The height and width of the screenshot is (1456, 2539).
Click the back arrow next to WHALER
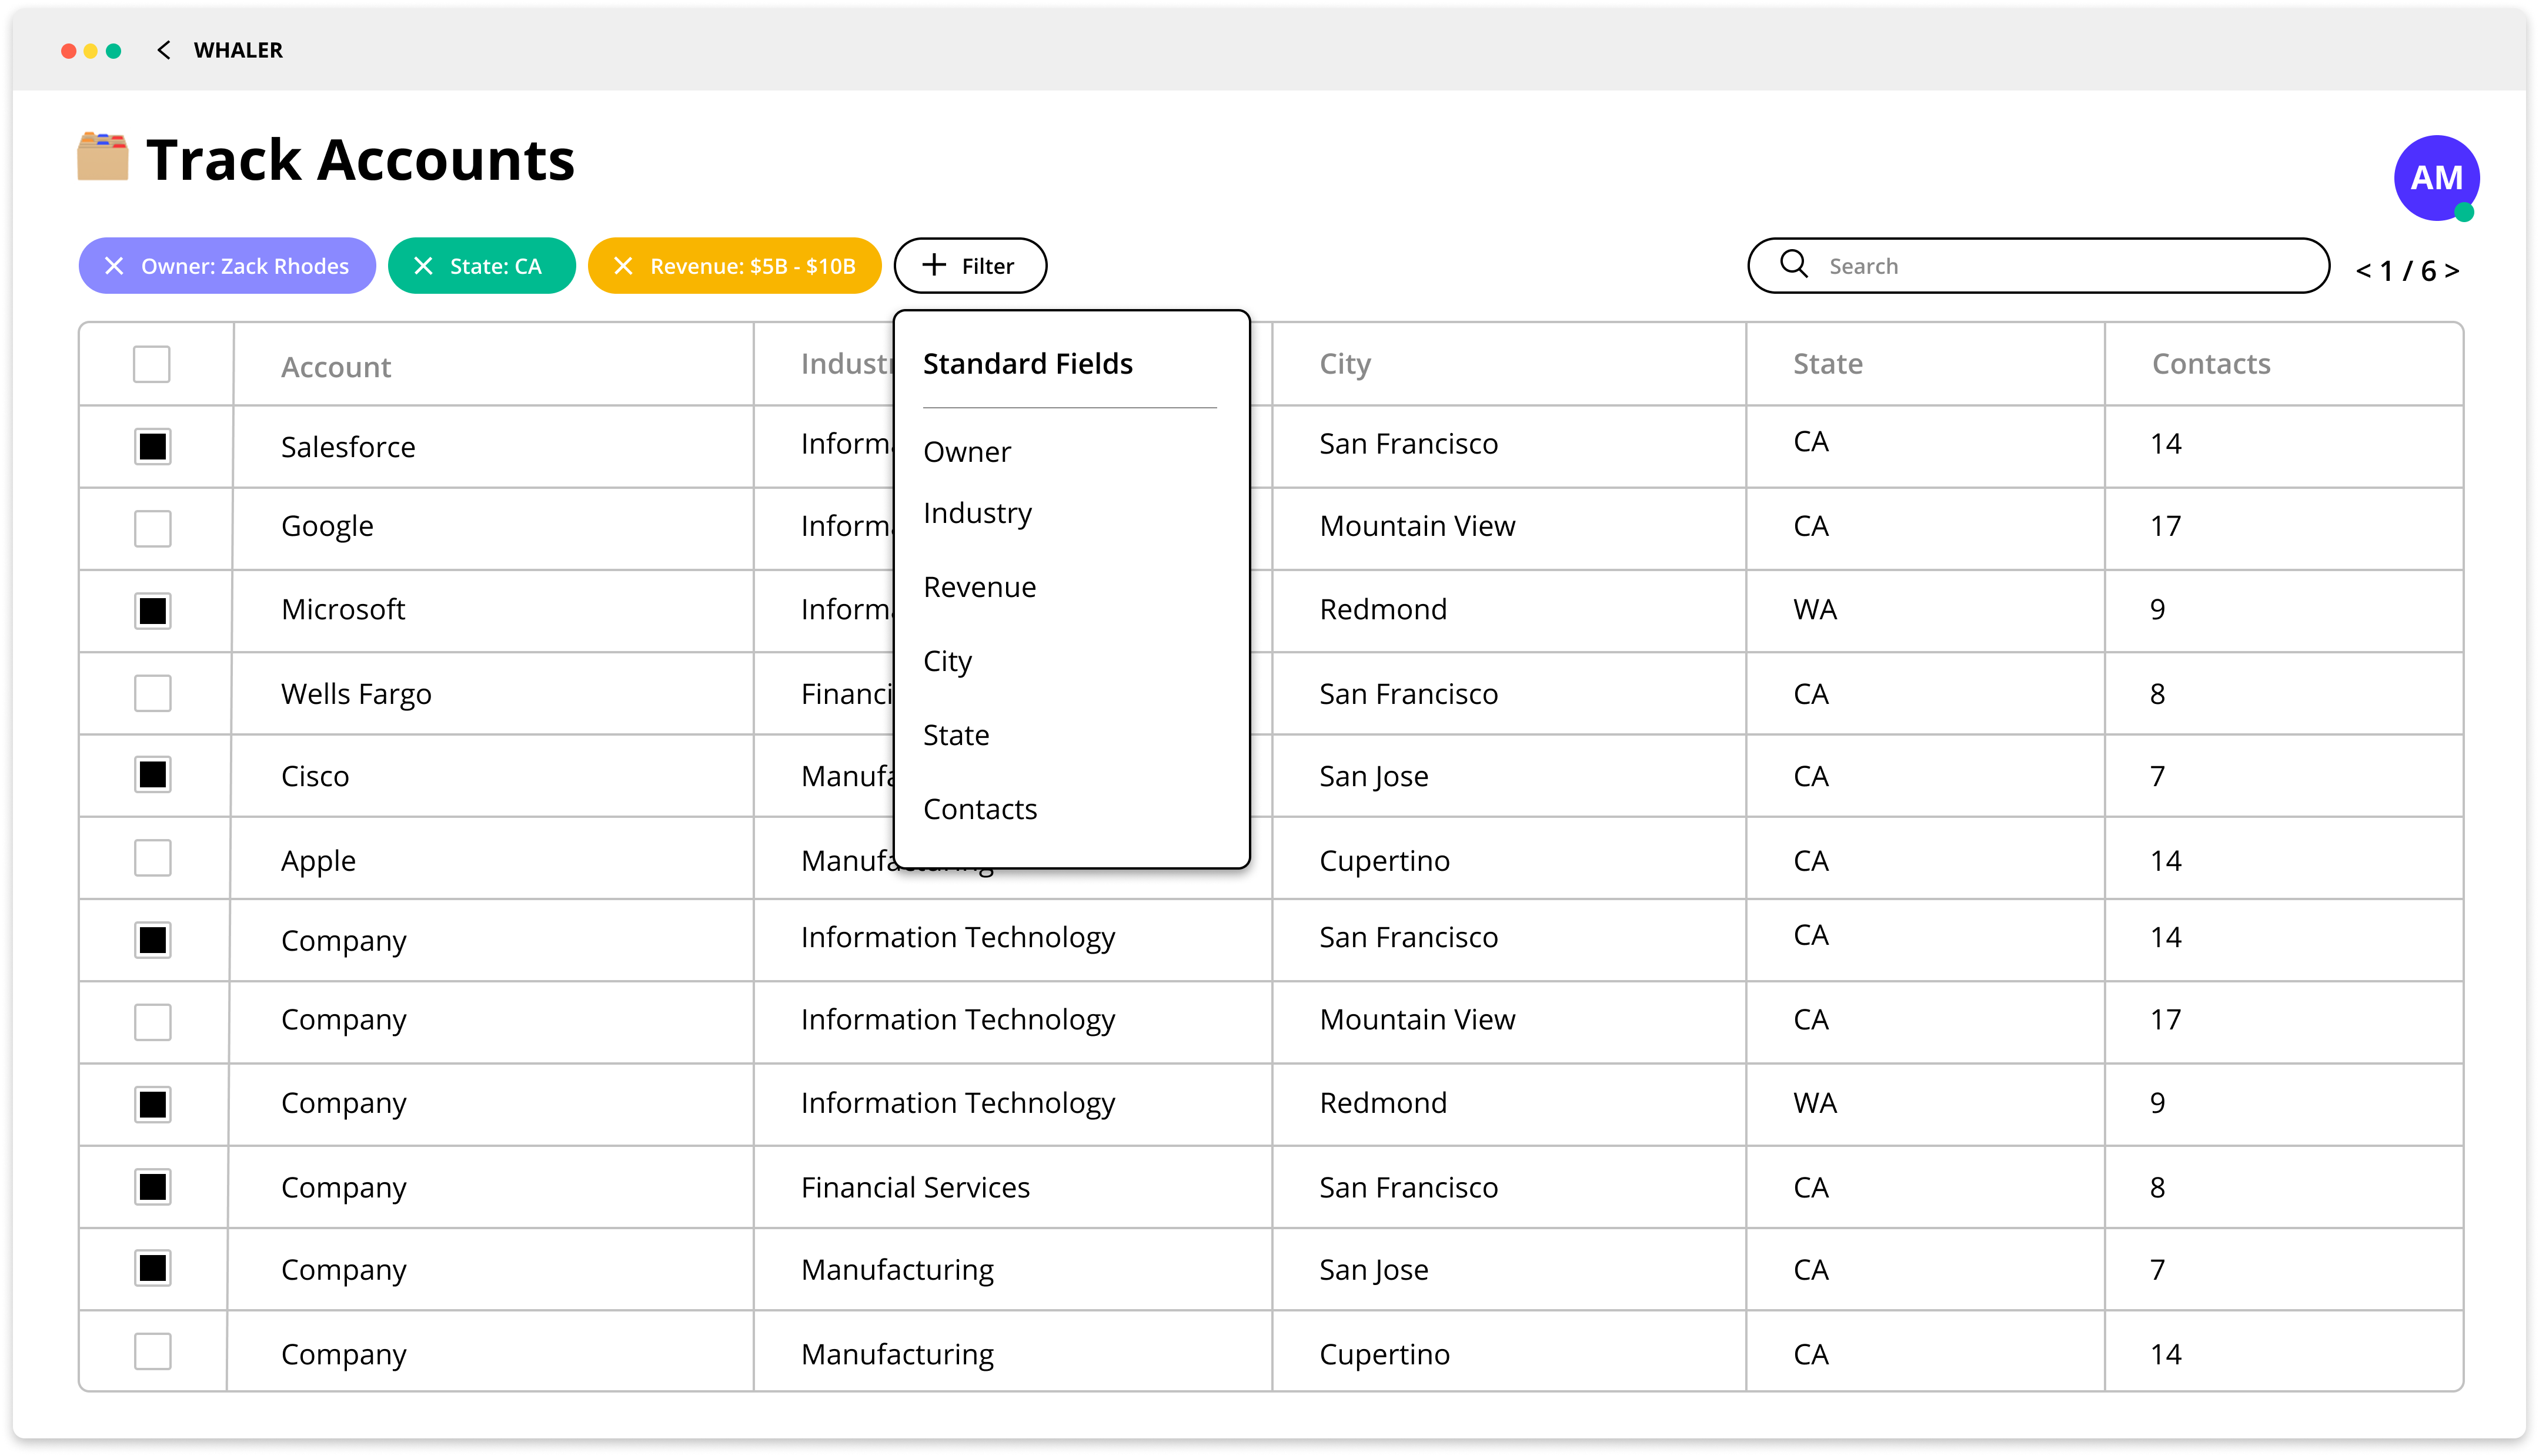point(164,50)
